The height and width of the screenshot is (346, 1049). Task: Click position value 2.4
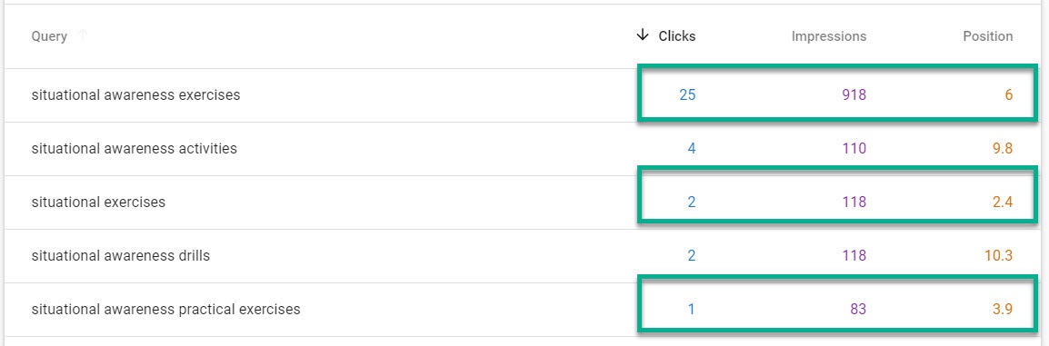1002,202
